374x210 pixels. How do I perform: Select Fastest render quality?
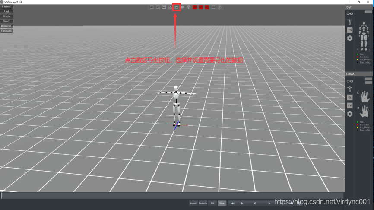[x=6, y=6]
